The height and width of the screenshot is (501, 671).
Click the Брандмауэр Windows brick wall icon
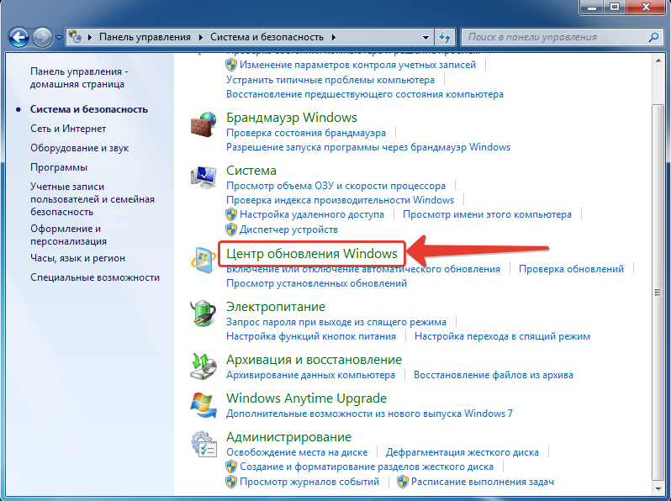[x=203, y=124]
